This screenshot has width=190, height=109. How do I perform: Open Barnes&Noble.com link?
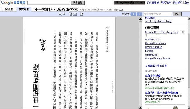coord(156,43)
